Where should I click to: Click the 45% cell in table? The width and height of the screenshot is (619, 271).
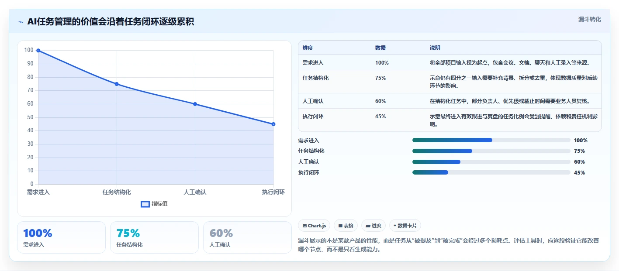380,117
